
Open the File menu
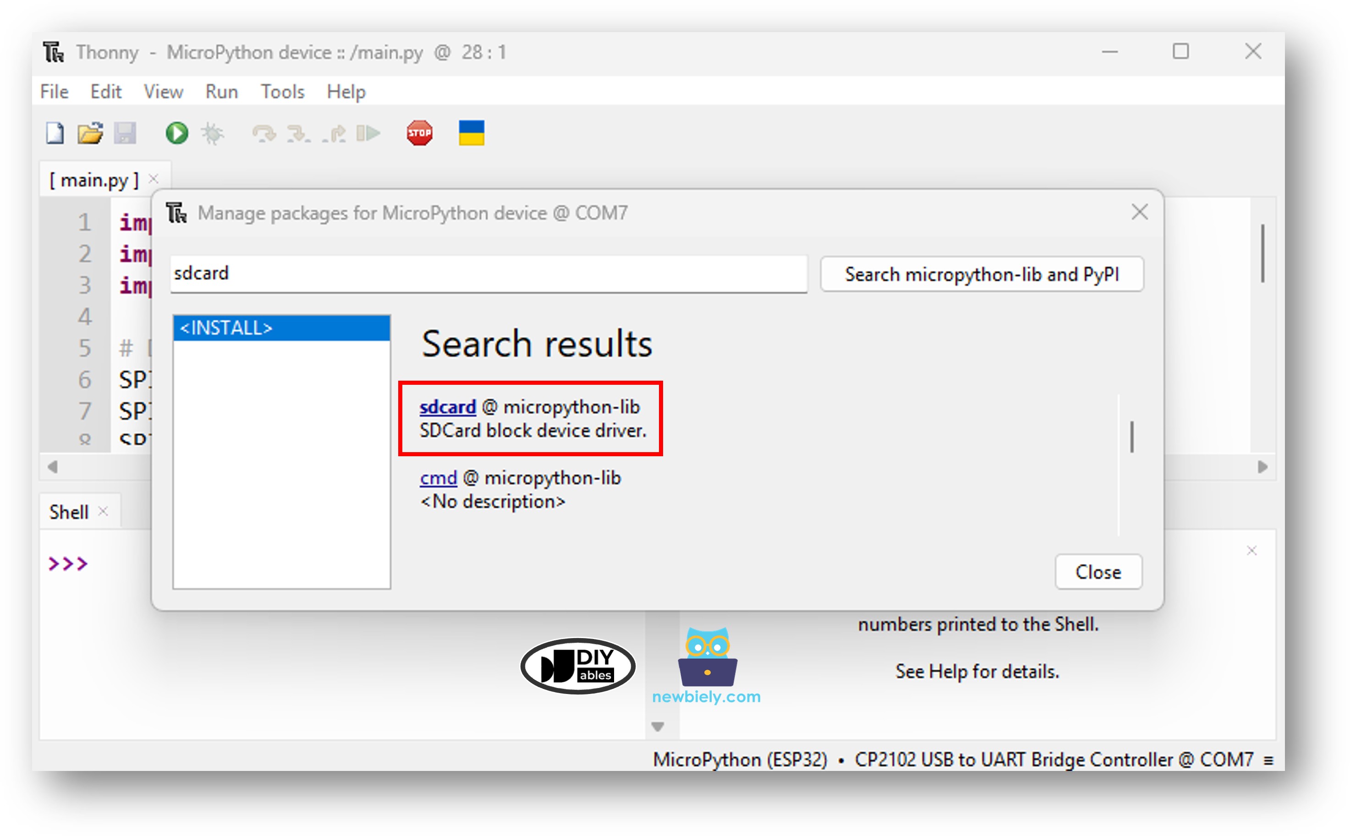54,92
